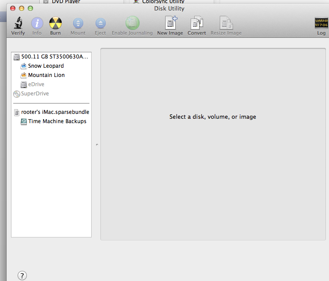This screenshot has width=329, height=281.
Task: Close the Disk Utility window
Action: click(x=13, y=8)
